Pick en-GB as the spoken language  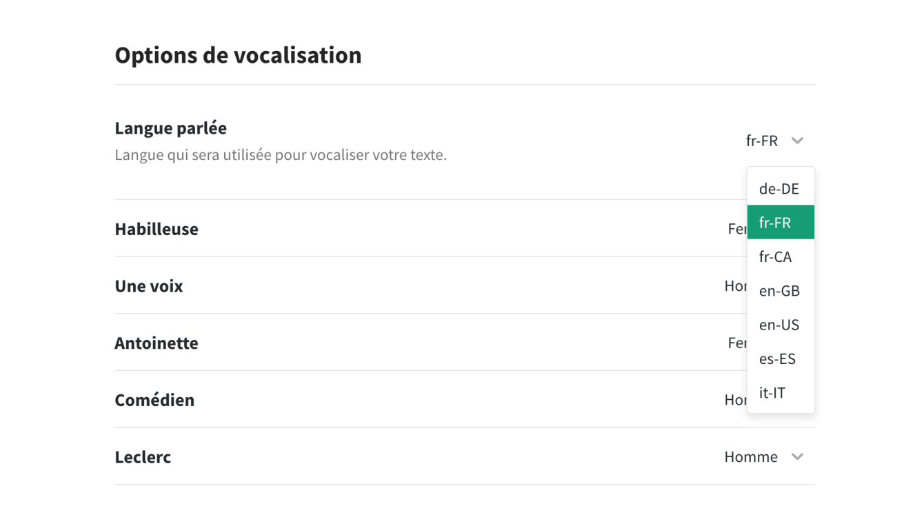point(779,290)
